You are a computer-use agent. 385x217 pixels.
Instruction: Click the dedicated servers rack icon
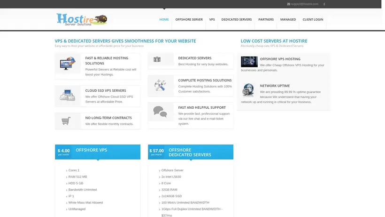click(157, 59)
